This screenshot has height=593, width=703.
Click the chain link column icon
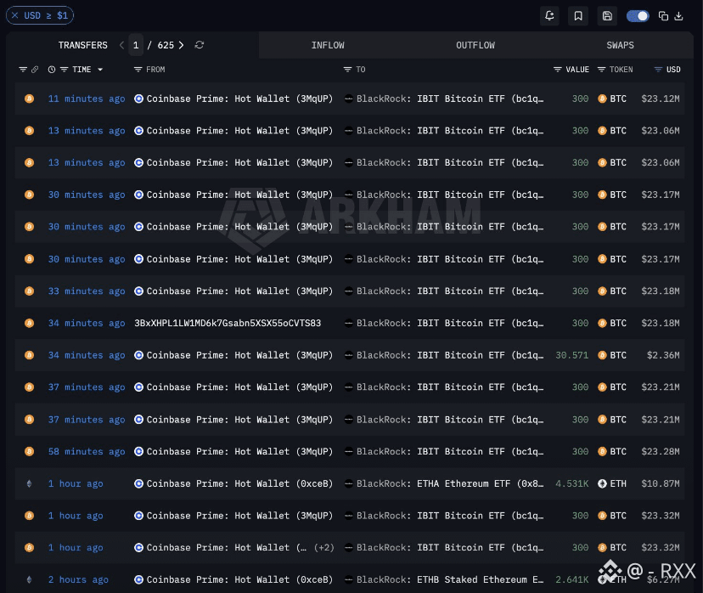35,70
